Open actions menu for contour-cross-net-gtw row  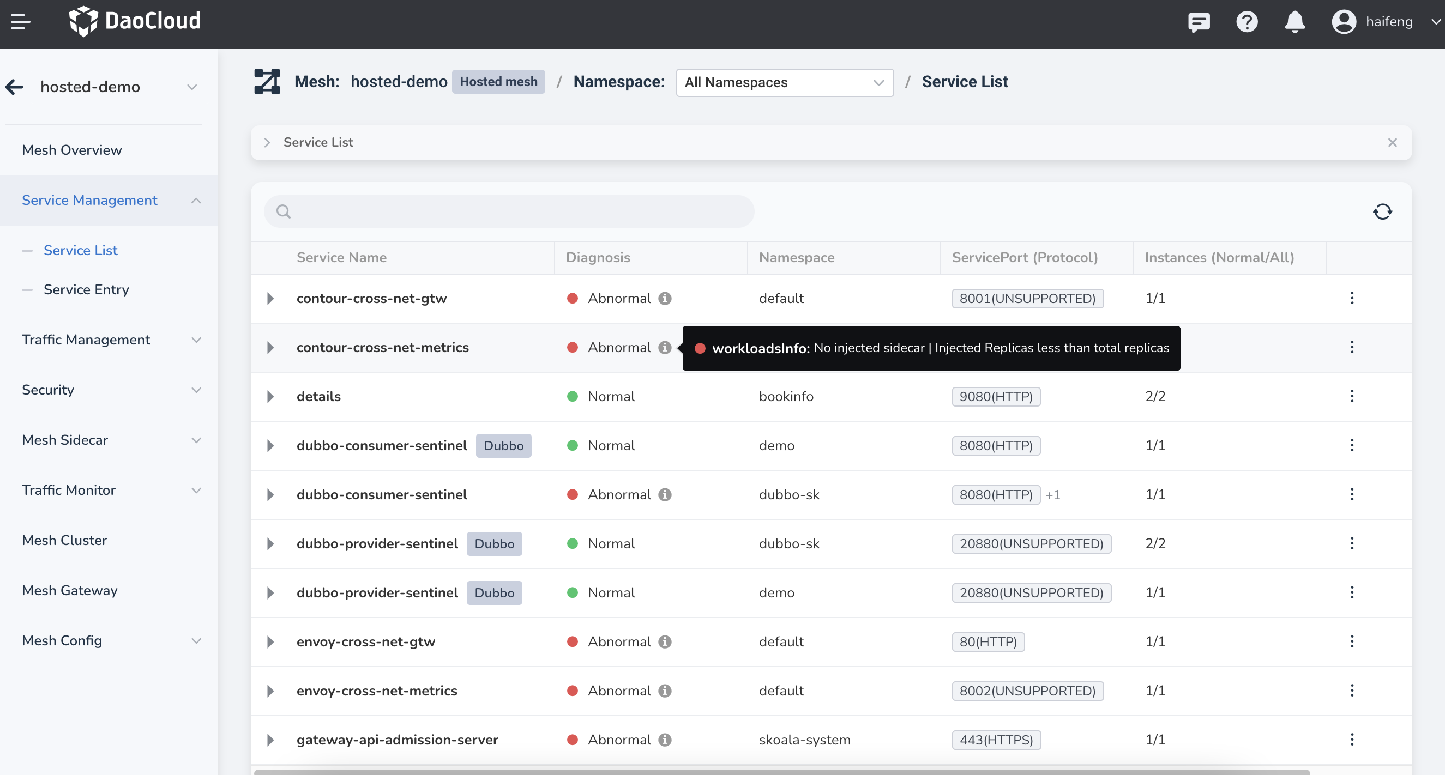pos(1352,298)
